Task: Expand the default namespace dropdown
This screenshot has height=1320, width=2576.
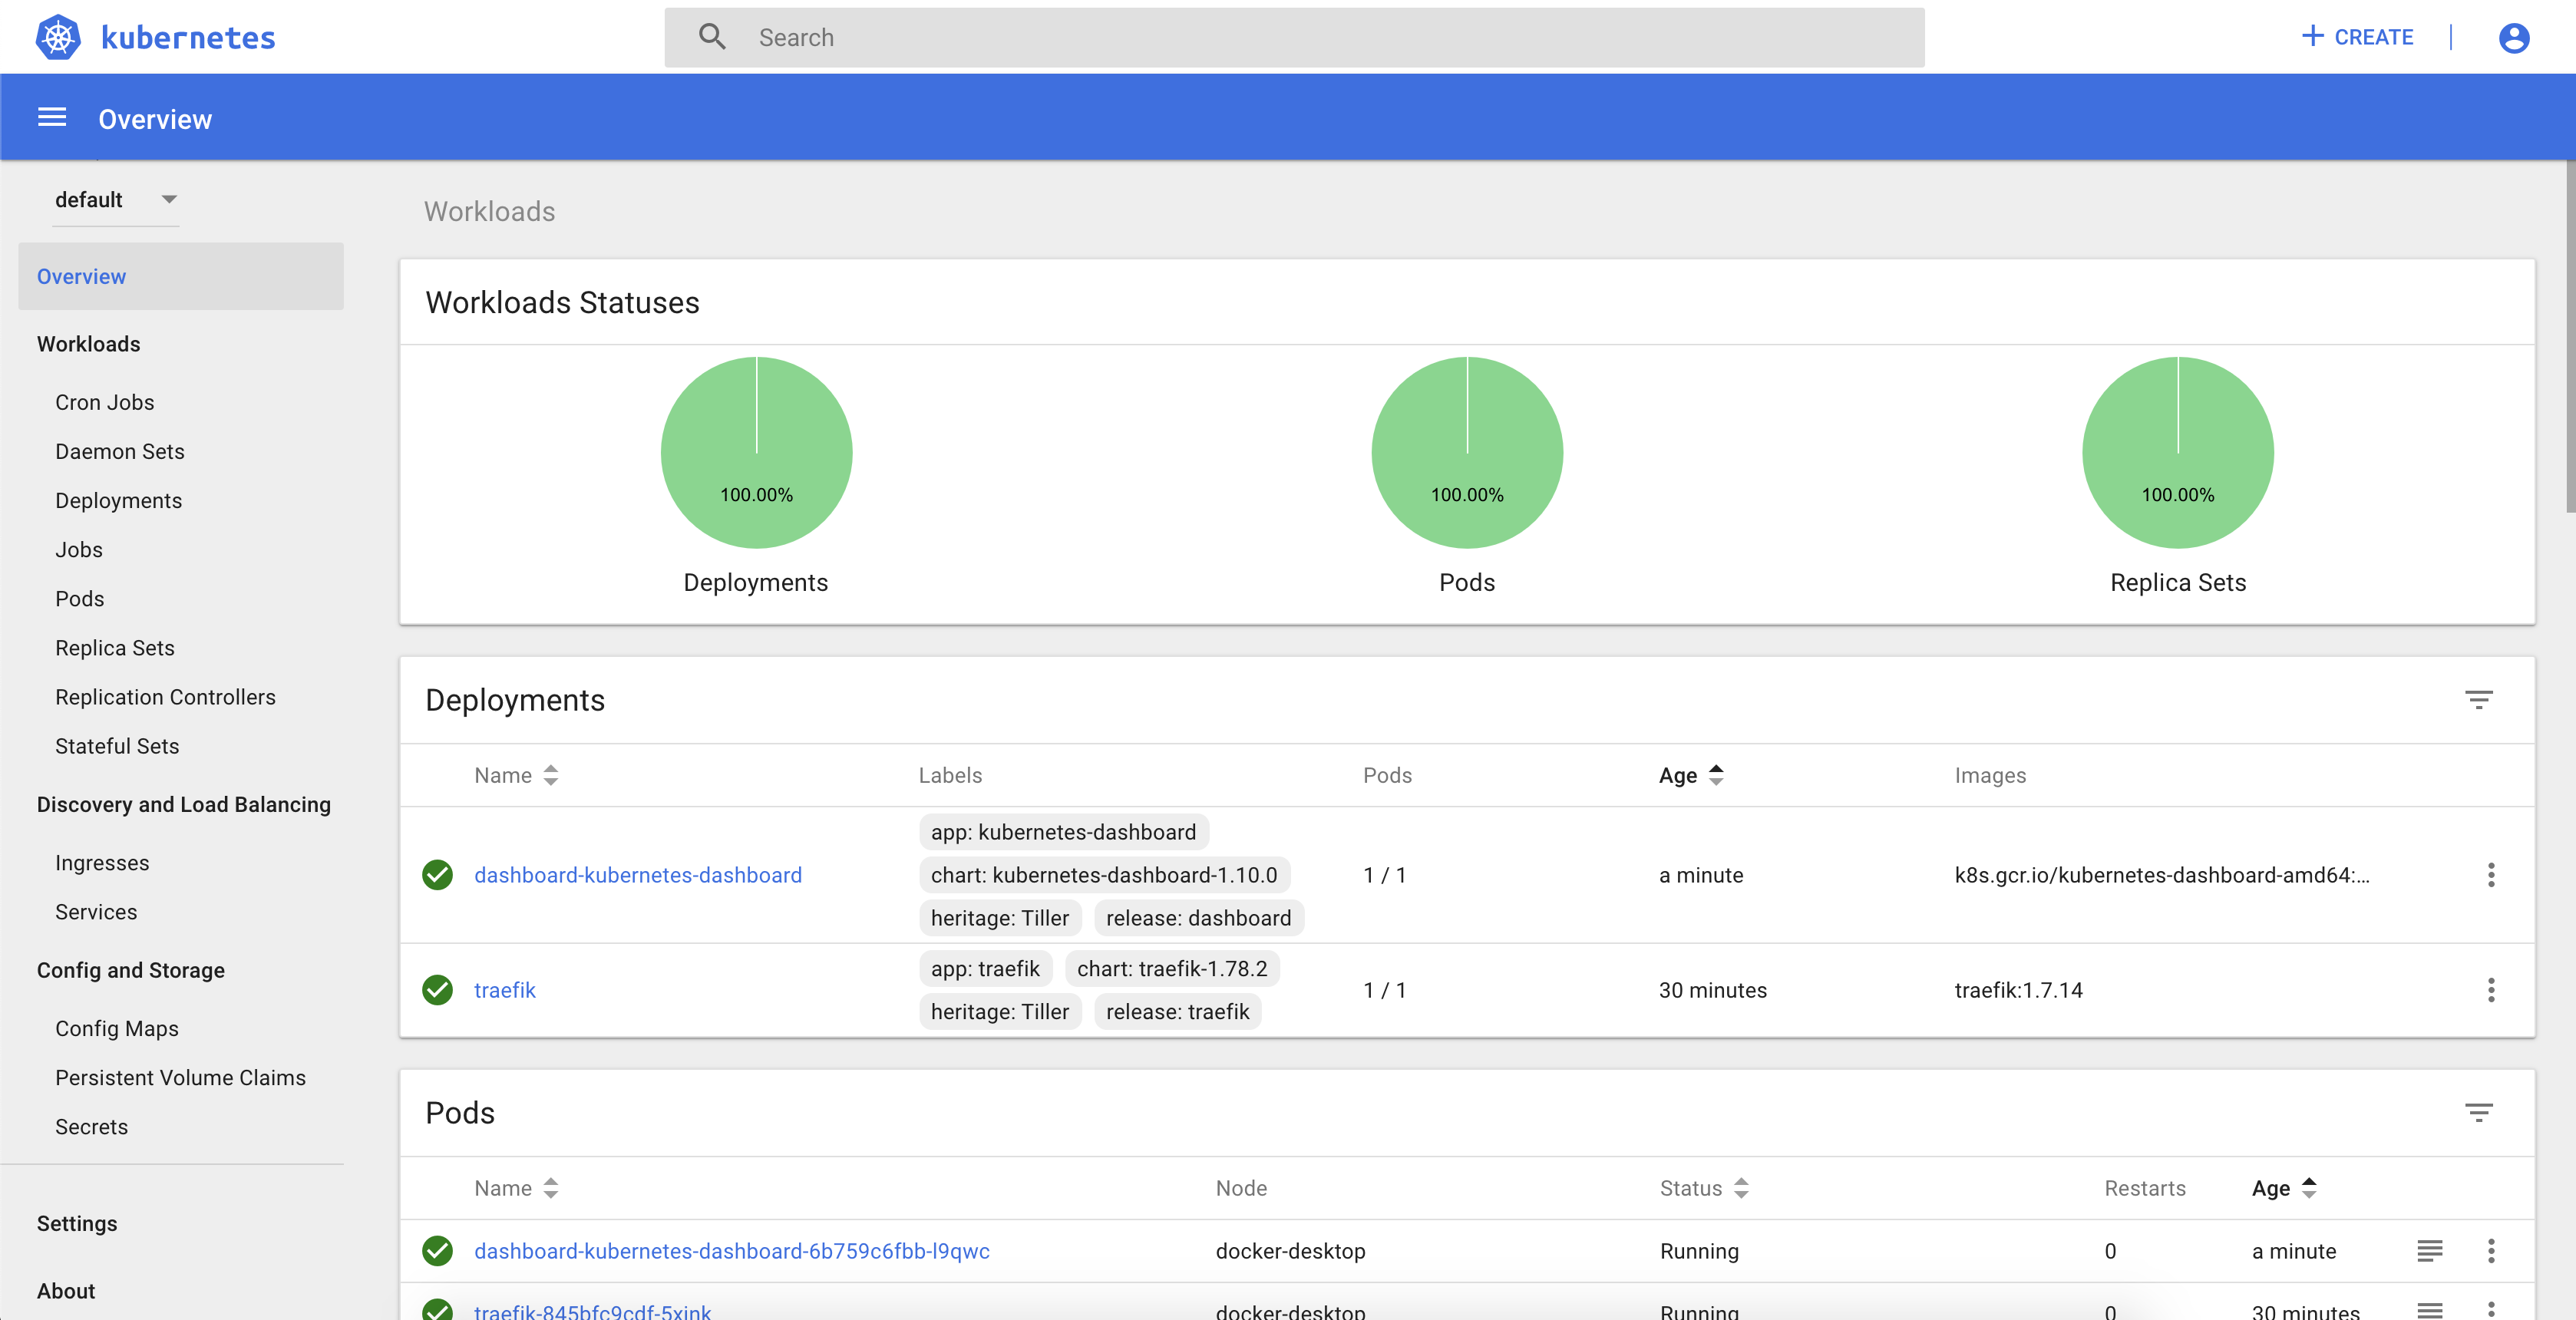Action: 167,199
